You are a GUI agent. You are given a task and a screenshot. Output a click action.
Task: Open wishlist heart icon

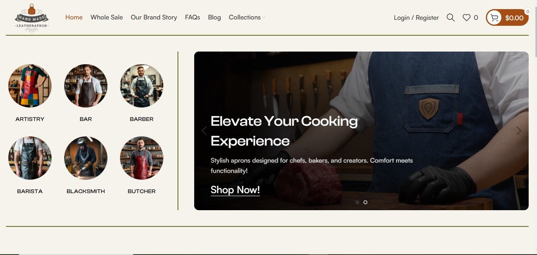467,17
